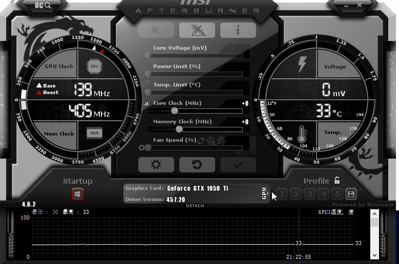Select profile slot 5
This screenshot has width=399, height=264.
337,194
